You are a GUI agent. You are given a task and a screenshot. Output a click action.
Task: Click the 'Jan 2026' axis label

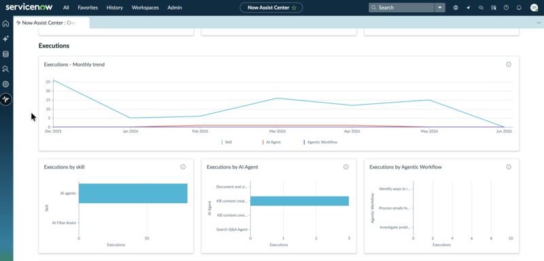pos(130,131)
